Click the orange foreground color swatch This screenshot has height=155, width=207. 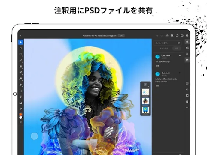click(21, 114)
